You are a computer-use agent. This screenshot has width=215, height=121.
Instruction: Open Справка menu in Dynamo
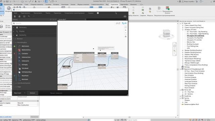coord(91,13)
